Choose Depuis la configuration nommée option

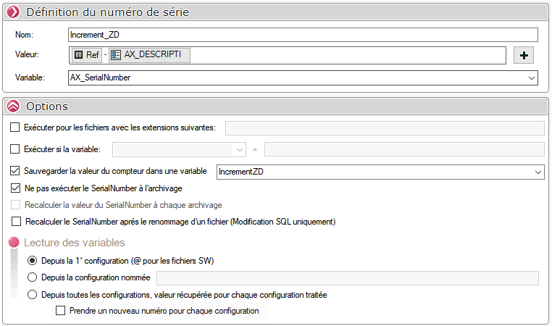click(x=32, y=277)
